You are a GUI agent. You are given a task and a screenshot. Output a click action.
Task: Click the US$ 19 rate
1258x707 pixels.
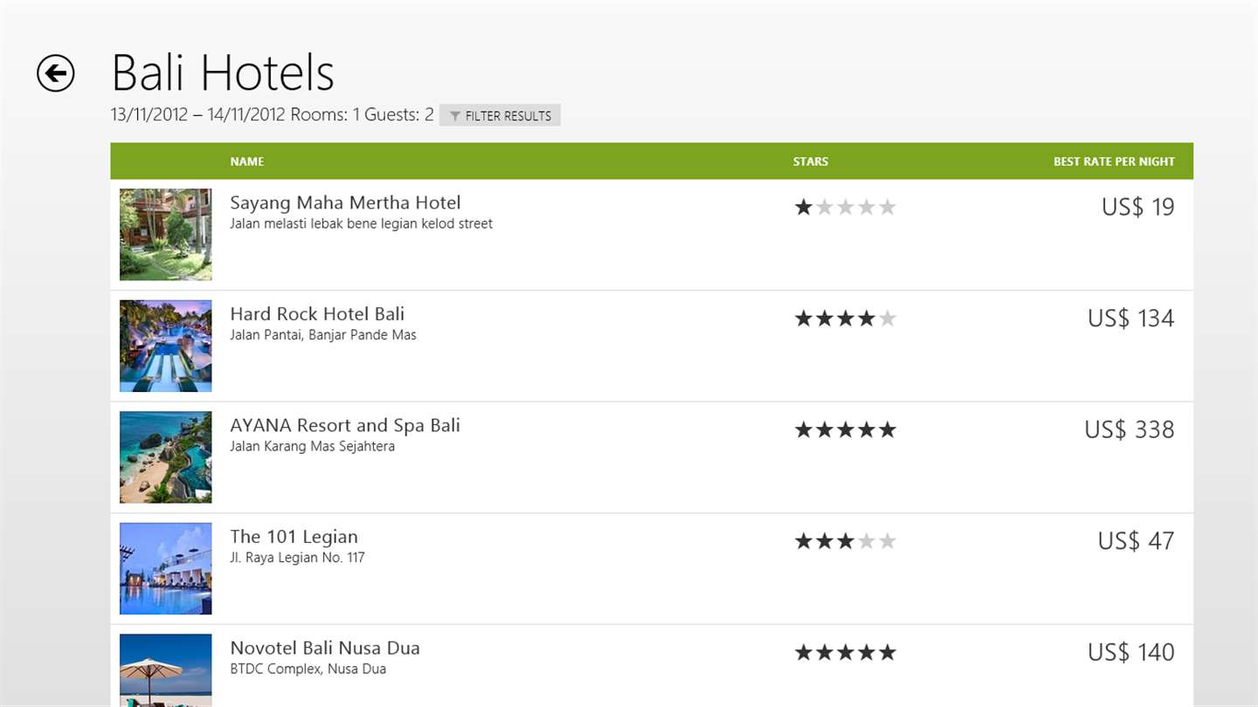[1137, 207]
